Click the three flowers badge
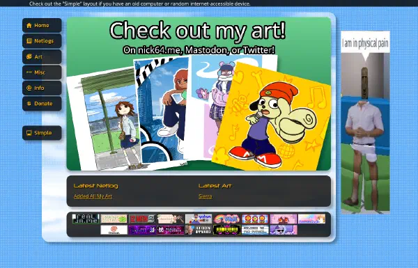 coord(255,219)
